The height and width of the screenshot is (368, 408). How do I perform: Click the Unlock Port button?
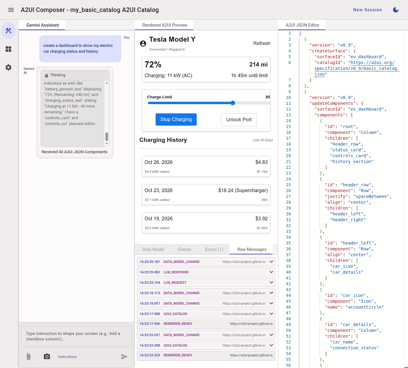(239, 120)
